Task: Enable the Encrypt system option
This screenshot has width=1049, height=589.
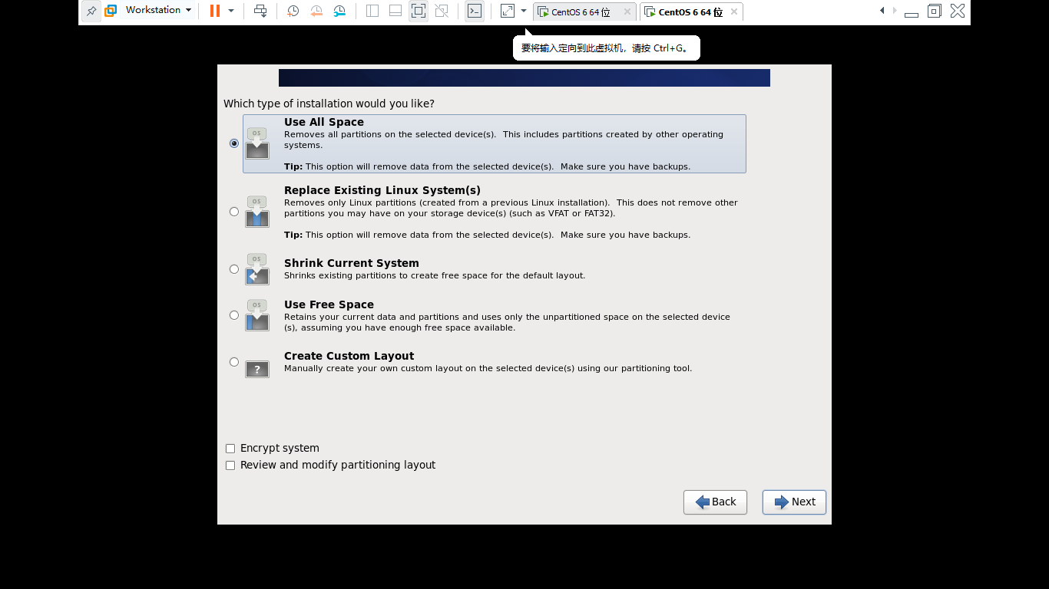Action: click(x=230, y=448)
